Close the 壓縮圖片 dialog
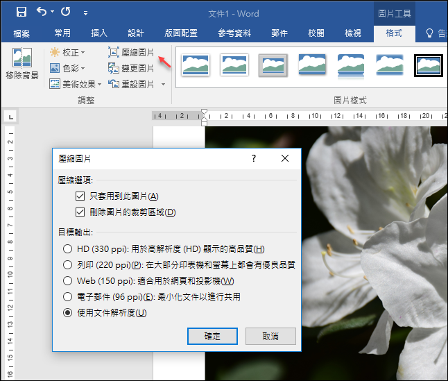448x381 pixels. 285,158
